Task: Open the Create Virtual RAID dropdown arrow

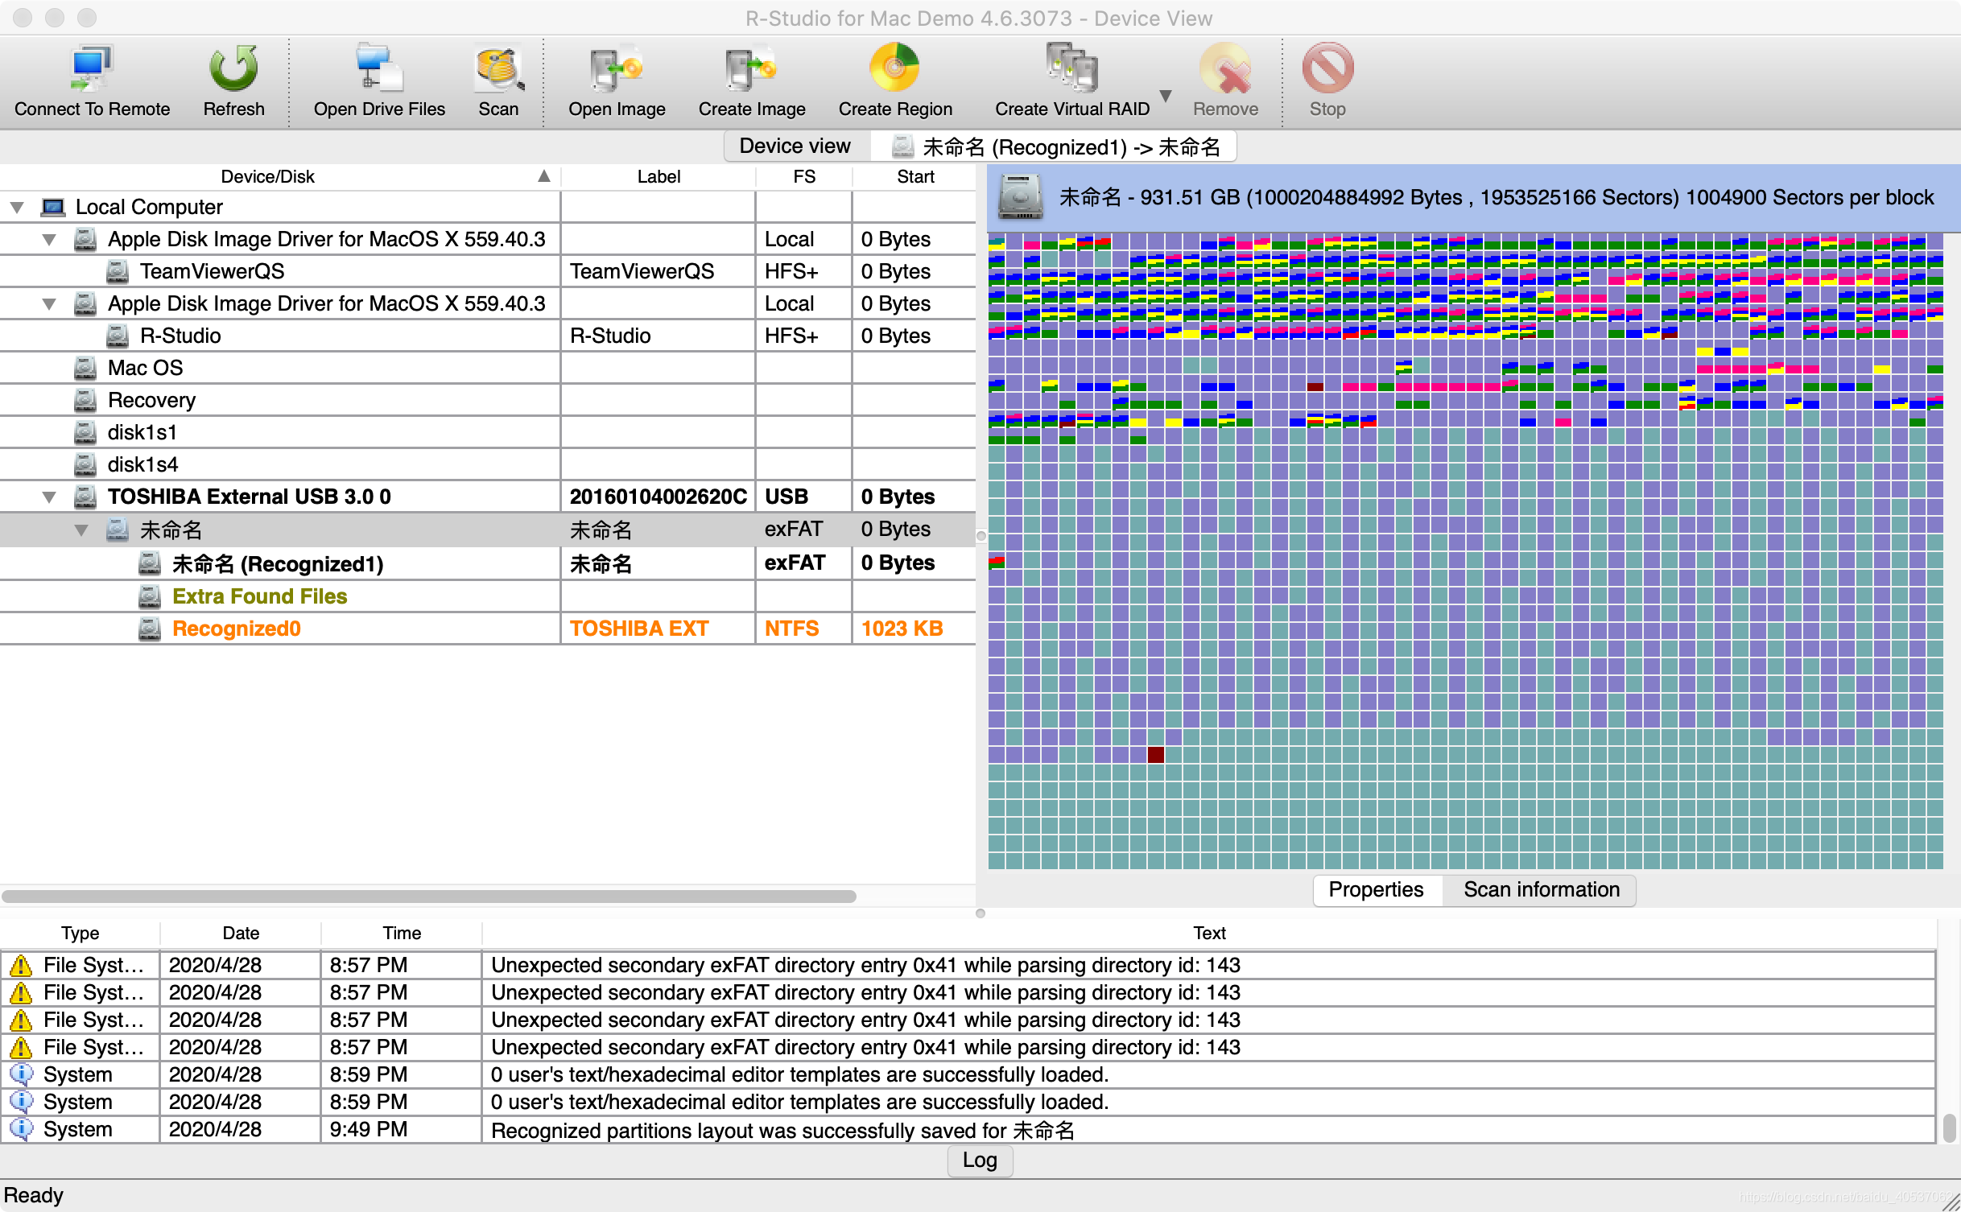Action: (x=1165, y=96)
